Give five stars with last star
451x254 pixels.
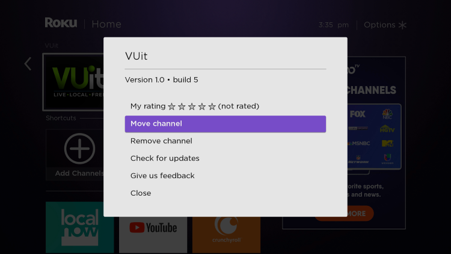[212, 107]
